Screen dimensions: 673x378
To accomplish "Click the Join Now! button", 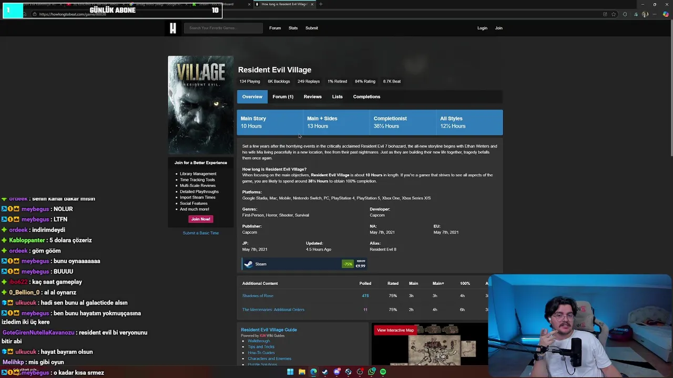I will coord(200,219).
